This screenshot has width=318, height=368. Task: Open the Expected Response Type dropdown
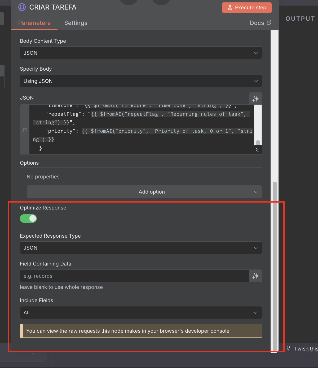[141, 248]
